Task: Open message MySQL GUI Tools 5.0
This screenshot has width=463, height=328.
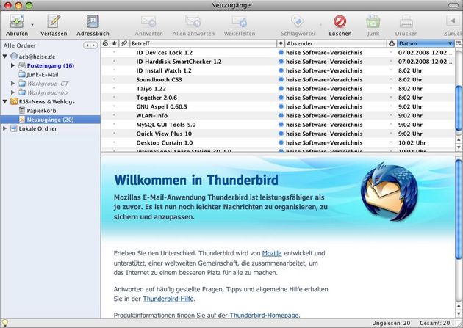Action: pyautogui.click(x=166, y=125)
